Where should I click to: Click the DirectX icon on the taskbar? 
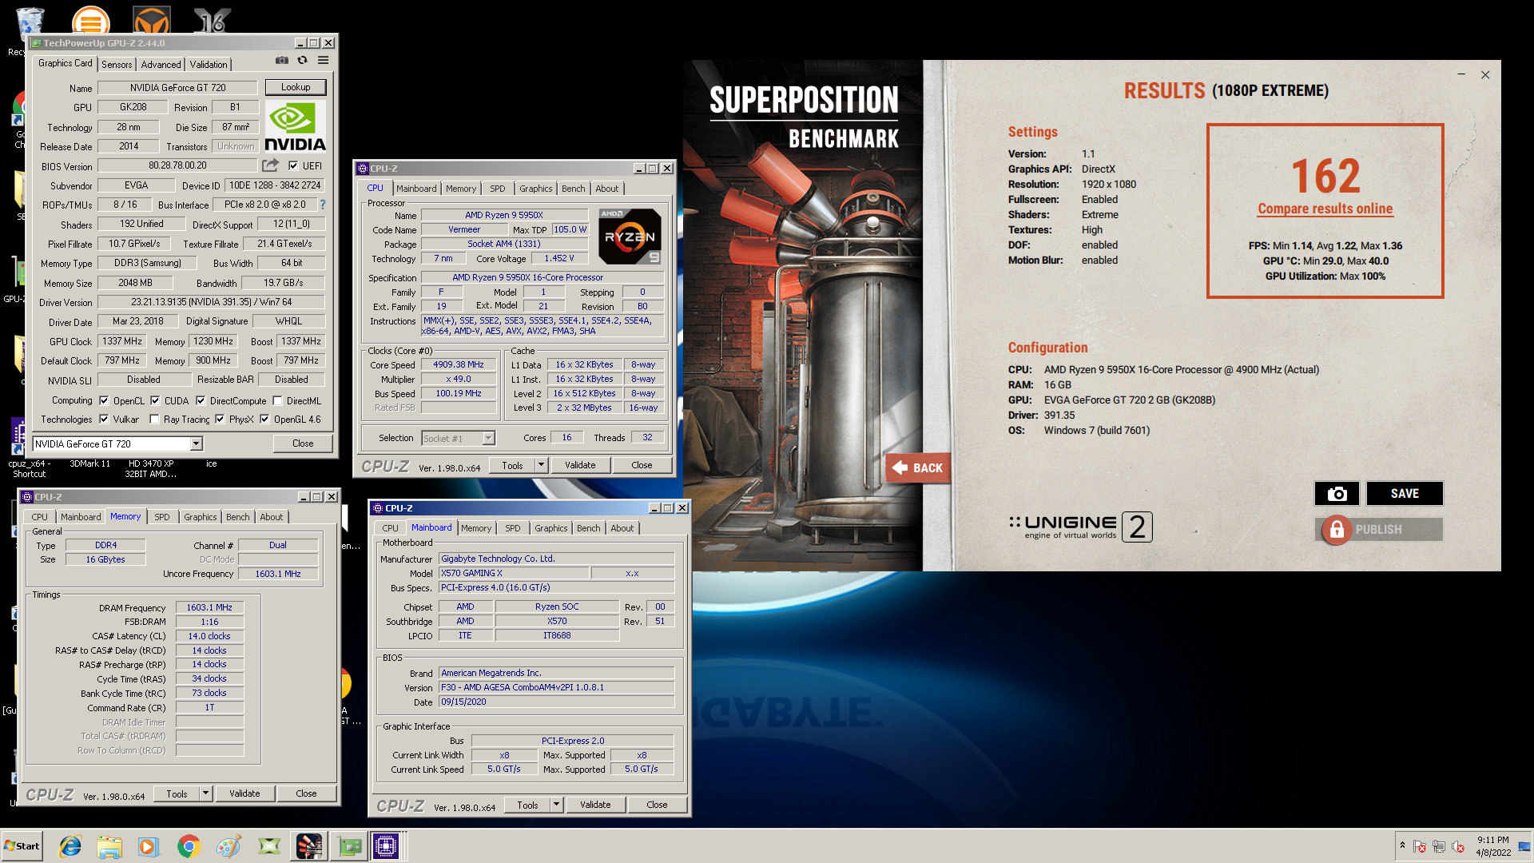(269, 846)
